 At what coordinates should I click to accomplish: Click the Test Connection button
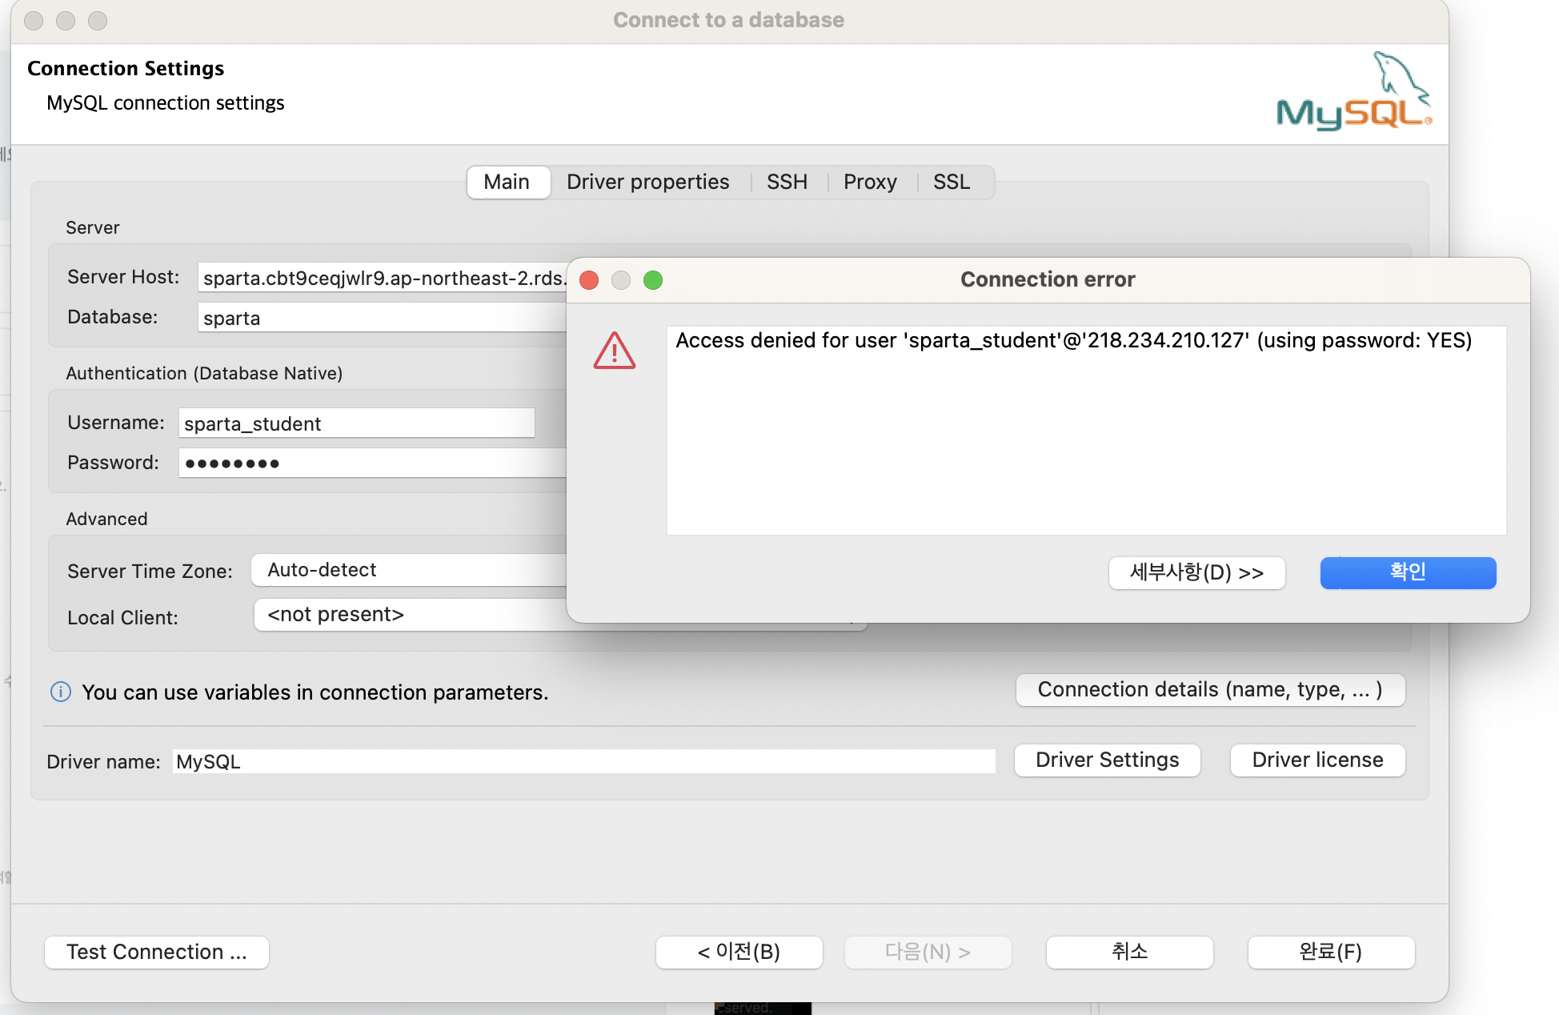coord(157,952)
